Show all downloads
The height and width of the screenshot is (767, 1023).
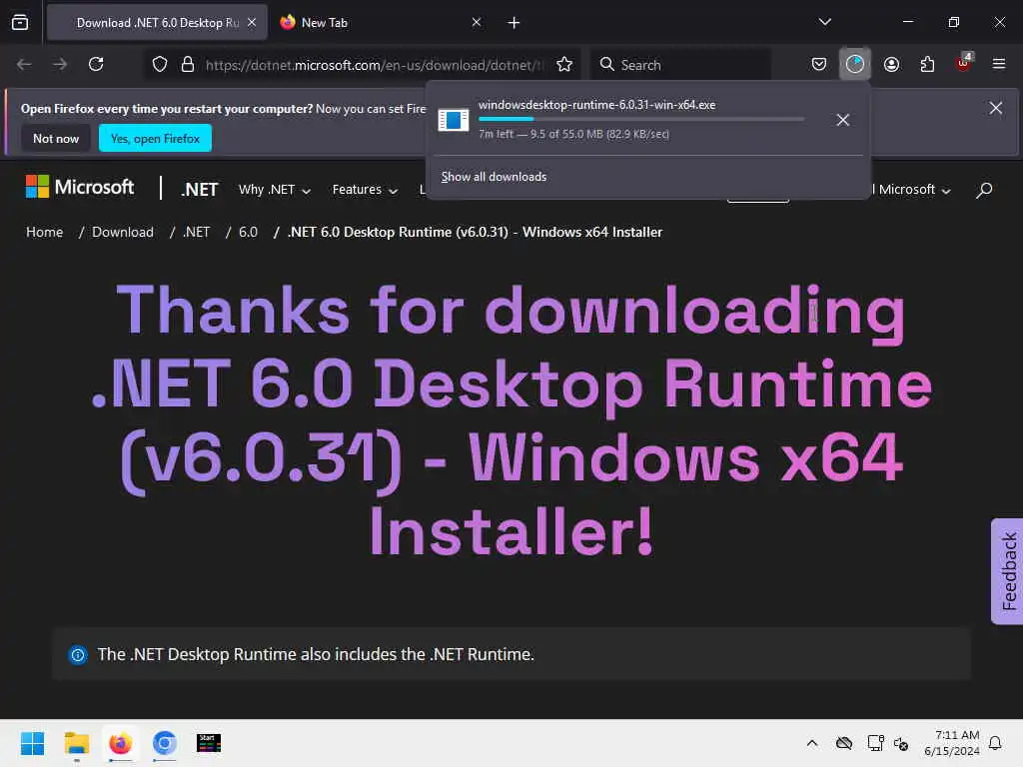pyautogui.click(x=494, y=177)
